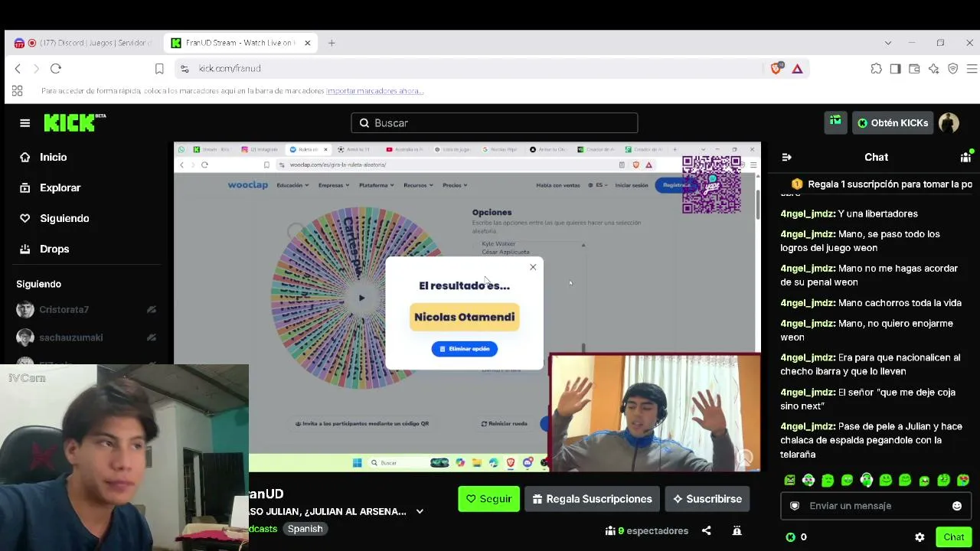Open the browser main menu
The width and height of the screenshot is (980, 551).
(972, 69)
